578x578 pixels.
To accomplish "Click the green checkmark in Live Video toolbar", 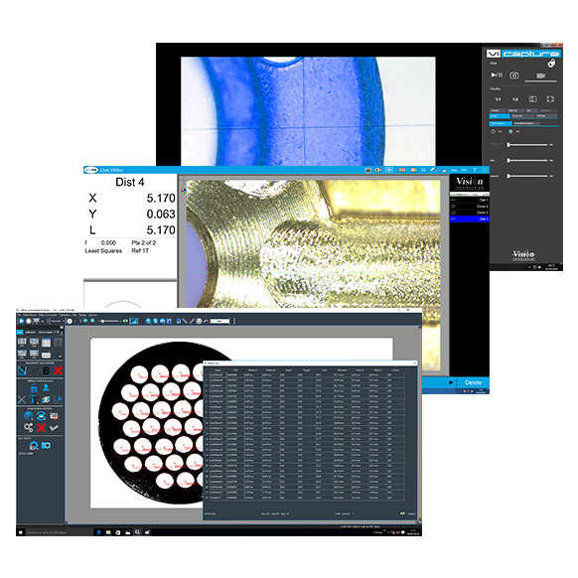I will pyautogui.click(x=485, y=170).
